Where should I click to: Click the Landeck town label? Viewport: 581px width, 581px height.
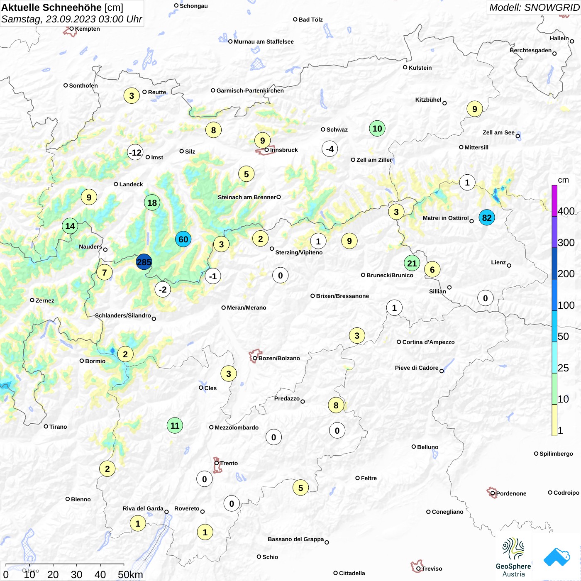[x=131, y=184]
